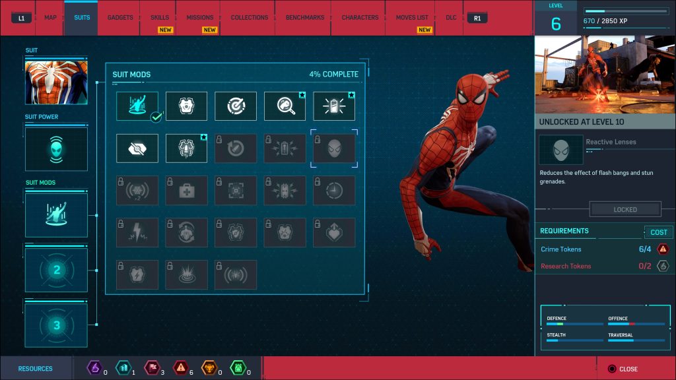The height and width of the screenshot is (380, 676).
Task: Open suit mod slot 2 in the sidebar
Action: [56, 269]
